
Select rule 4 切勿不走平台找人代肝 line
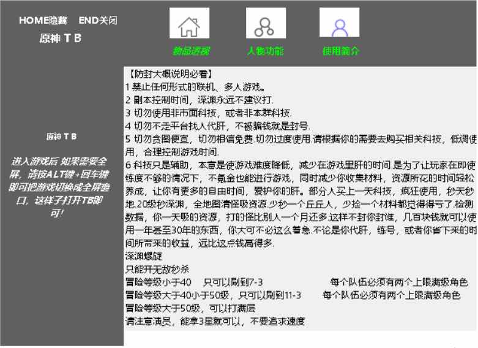click(218, 126)
